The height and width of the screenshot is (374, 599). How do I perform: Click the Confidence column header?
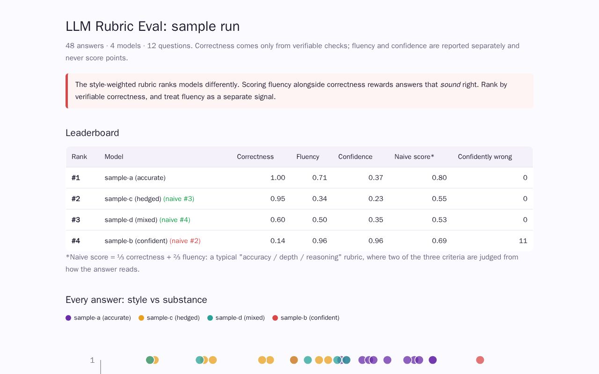pyautogui.click(x=356, y=157)
